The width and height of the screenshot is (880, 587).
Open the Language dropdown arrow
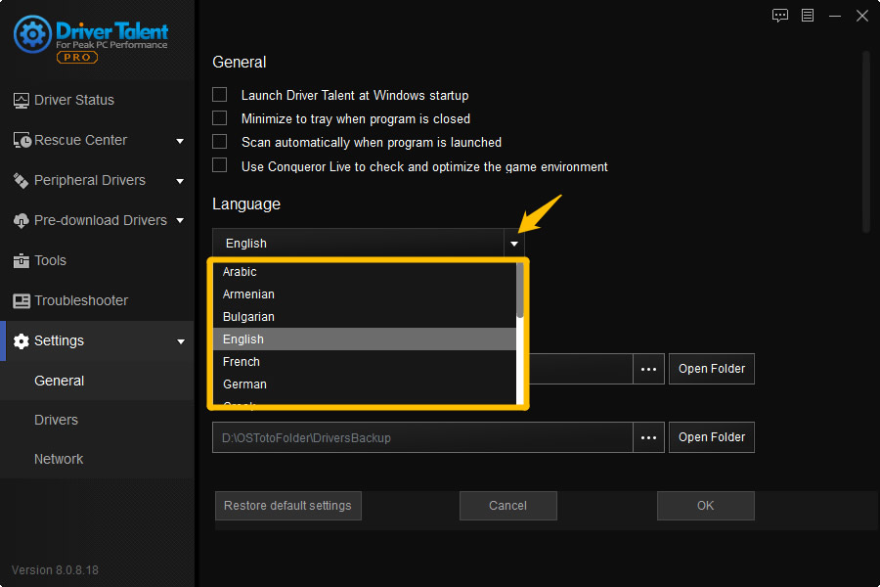click(x=514, y=244)
